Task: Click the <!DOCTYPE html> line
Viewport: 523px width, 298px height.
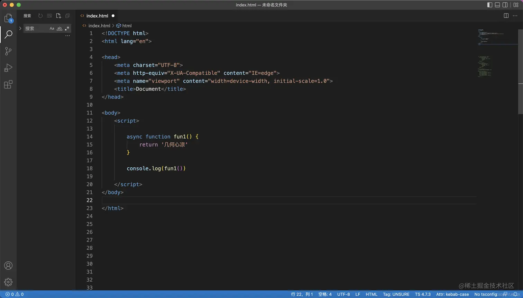Action: pyautogui.click(x=125, y=33)
